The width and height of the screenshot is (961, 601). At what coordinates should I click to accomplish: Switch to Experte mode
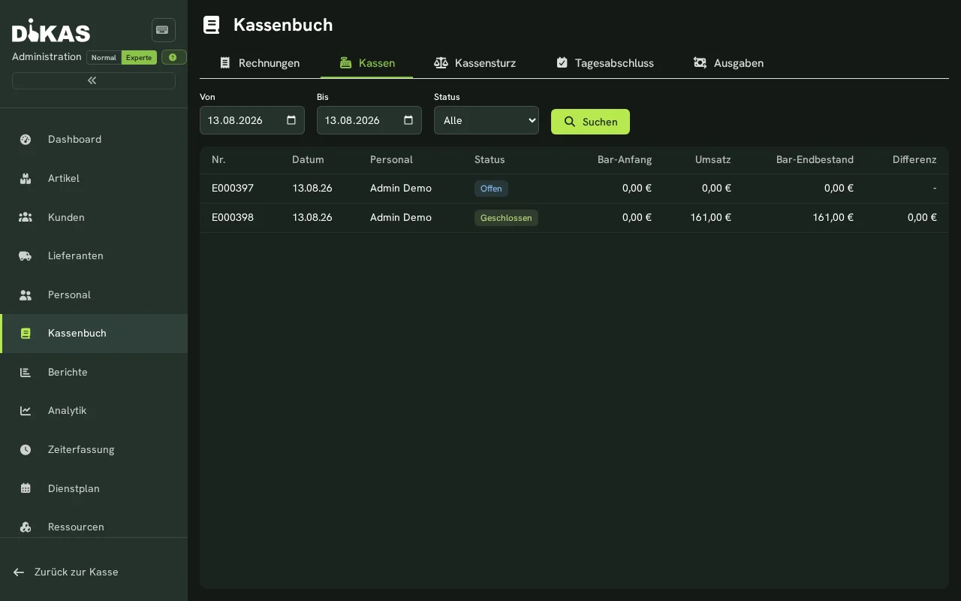(139, 57)
